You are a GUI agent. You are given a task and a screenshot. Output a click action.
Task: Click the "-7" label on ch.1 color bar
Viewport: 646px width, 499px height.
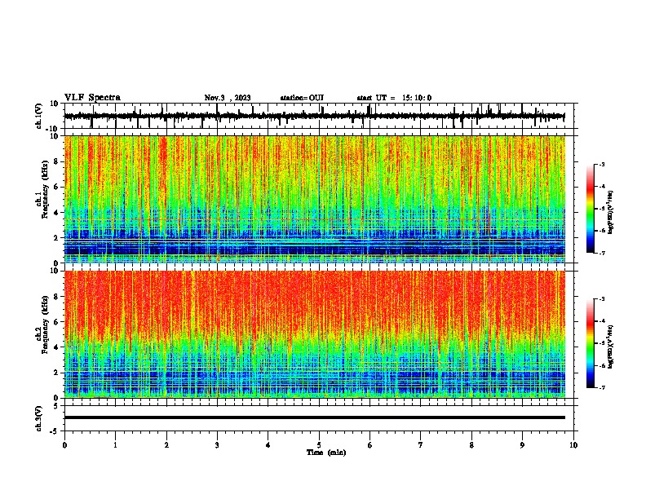pos(601,253)
